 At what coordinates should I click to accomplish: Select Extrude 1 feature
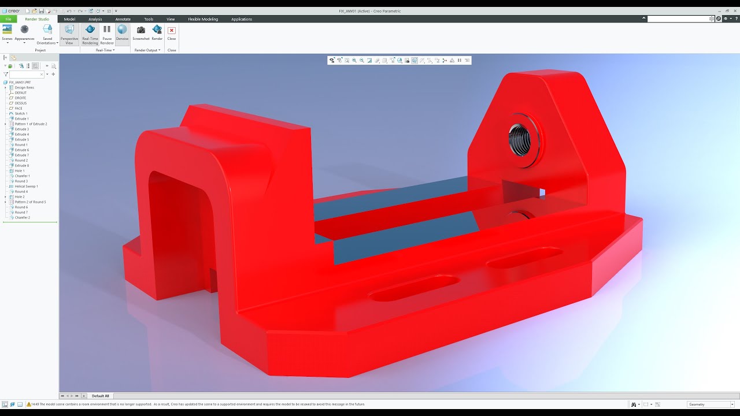[21, 119]
